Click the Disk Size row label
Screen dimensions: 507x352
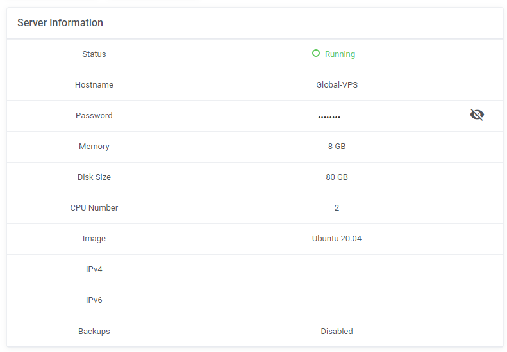coord(94,177)
